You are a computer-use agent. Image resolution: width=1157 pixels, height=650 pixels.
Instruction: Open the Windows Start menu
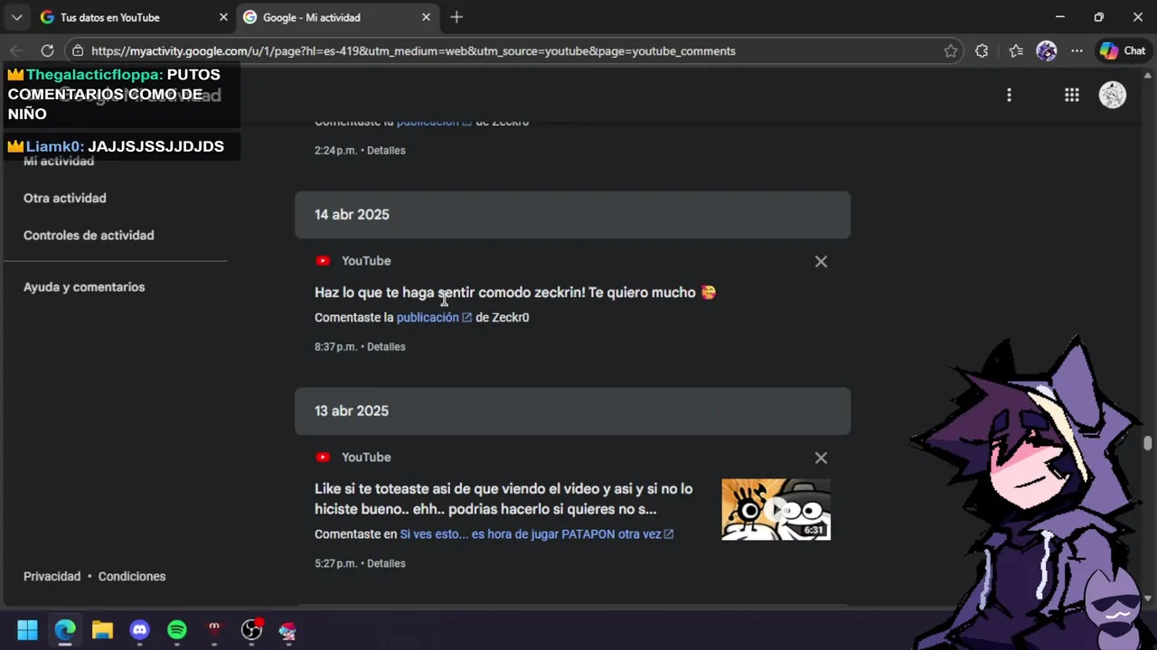[27, 630]
